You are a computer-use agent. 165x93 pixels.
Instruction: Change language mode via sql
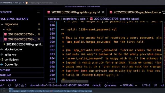pyautogui.click(x=162, y=85)
